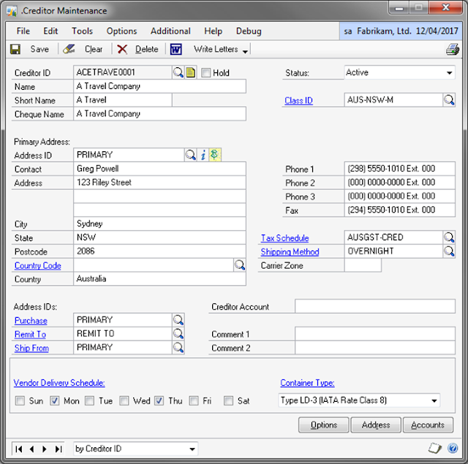468x464 pixels.
Task: Click the printer icon in toolbar
Action: pos(453,49)
